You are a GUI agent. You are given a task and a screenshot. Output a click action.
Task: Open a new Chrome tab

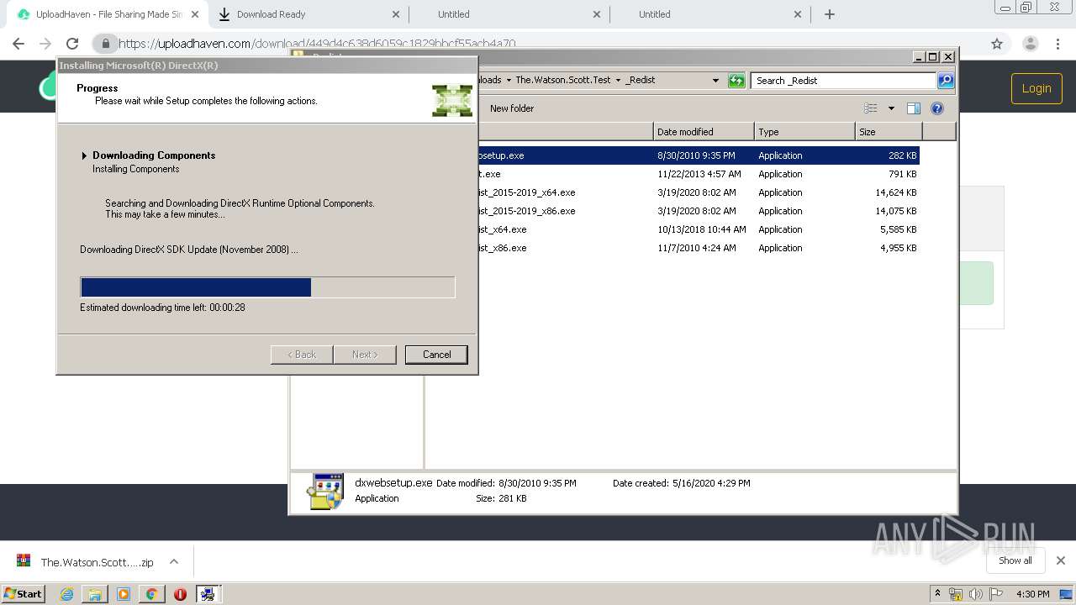pyautogui.click(x=830, y=14)
